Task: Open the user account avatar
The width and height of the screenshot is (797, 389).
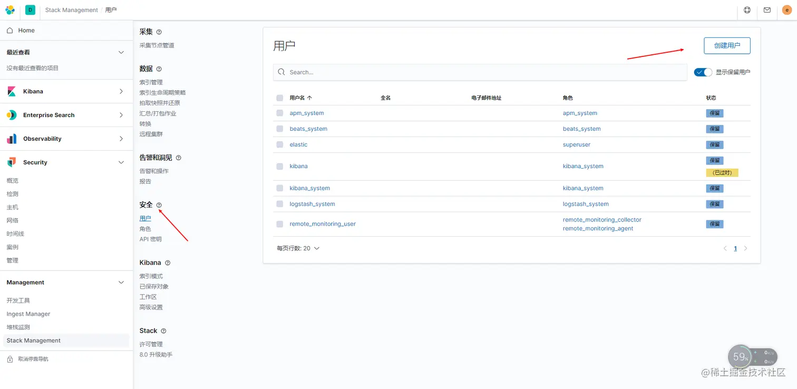Action: pyautogui.click(x=787, y=10)
